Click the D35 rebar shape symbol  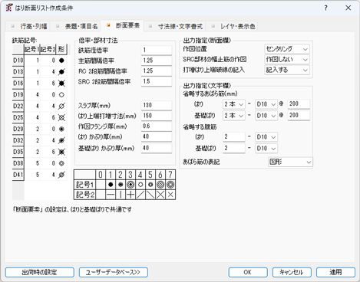61,152
